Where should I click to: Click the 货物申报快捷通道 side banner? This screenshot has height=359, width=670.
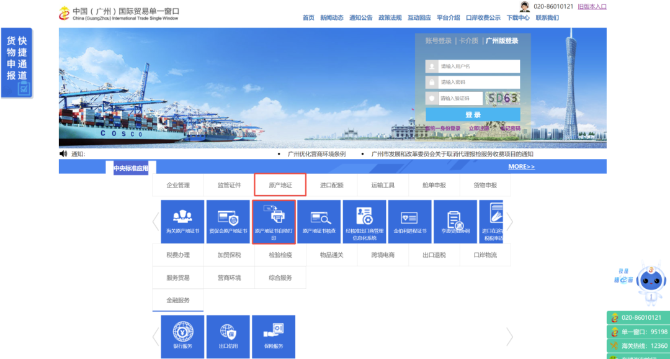17,63
